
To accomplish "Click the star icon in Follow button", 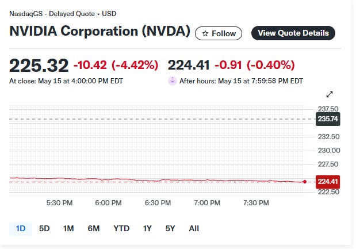I will pos(205,33).
